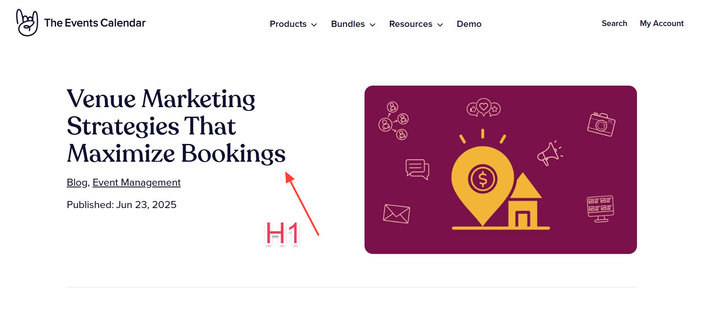Click the heart and likes bubble icon
Viewport: 722px width, 328px height.
click(484, 108)
